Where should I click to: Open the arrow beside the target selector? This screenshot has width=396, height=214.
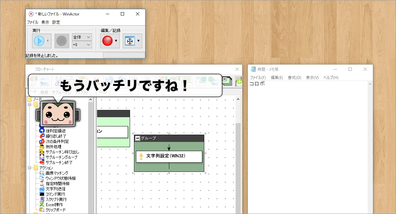[139, 41]
